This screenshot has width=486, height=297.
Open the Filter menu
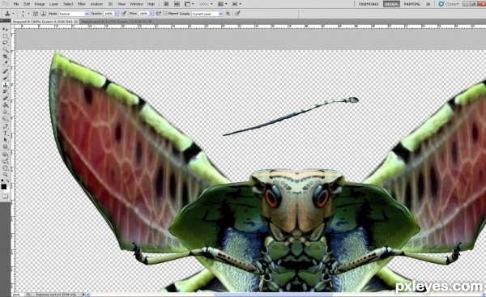(x=81, y=4)
